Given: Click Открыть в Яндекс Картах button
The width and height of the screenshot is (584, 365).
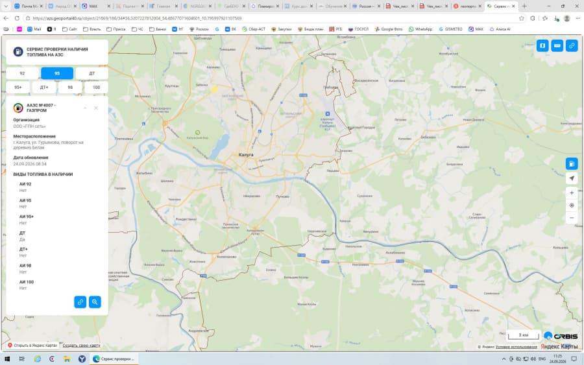Looking at the screenshot, I should coord(32,346).
